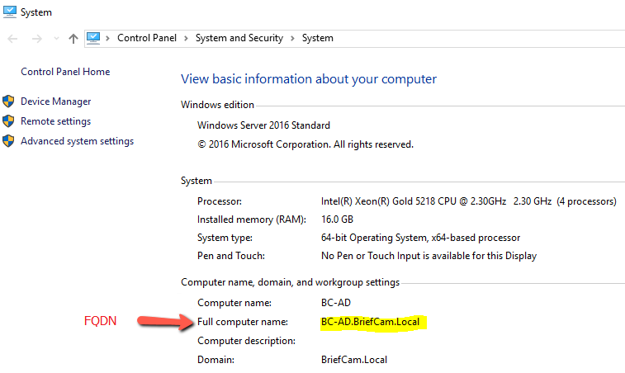Navigate to System and Security breadcrumb
The width and height of the screenshot is (625, 373).
click(x=239, y=38)
